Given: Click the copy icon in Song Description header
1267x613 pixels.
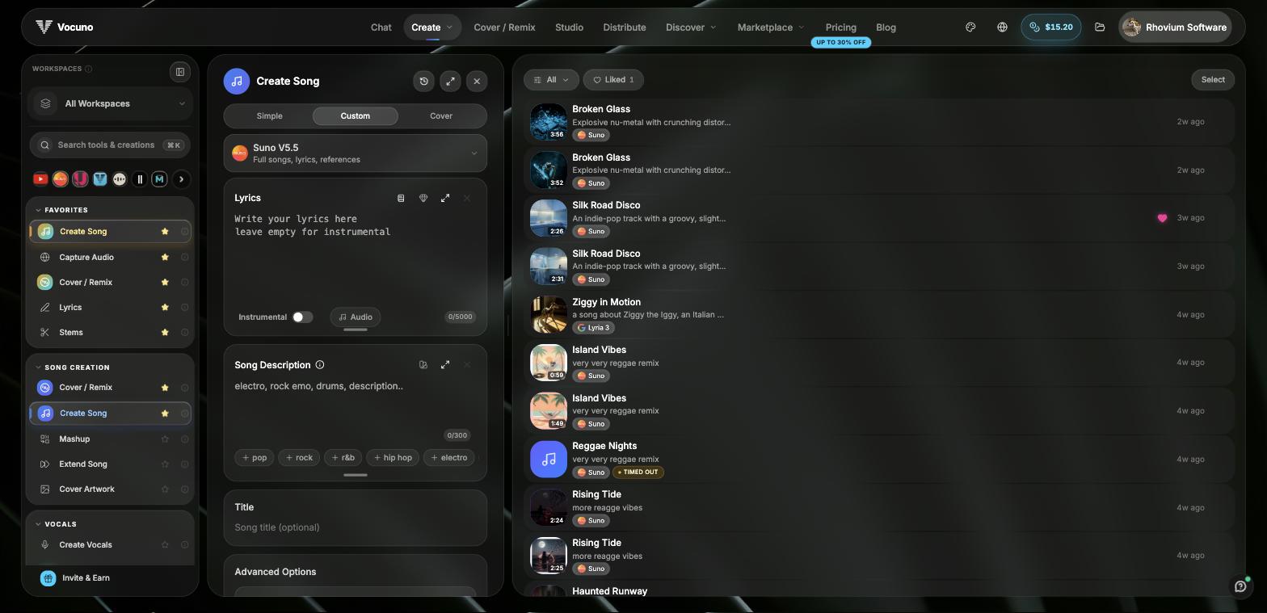Looking at the screenshot, I should point(423,365).
